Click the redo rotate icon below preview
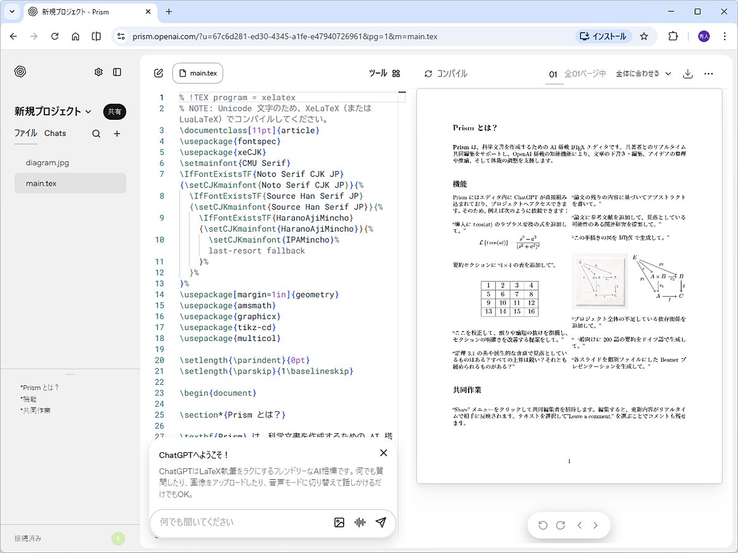The image size is (738, 553). pyautogui.click(x=560, y=525)
